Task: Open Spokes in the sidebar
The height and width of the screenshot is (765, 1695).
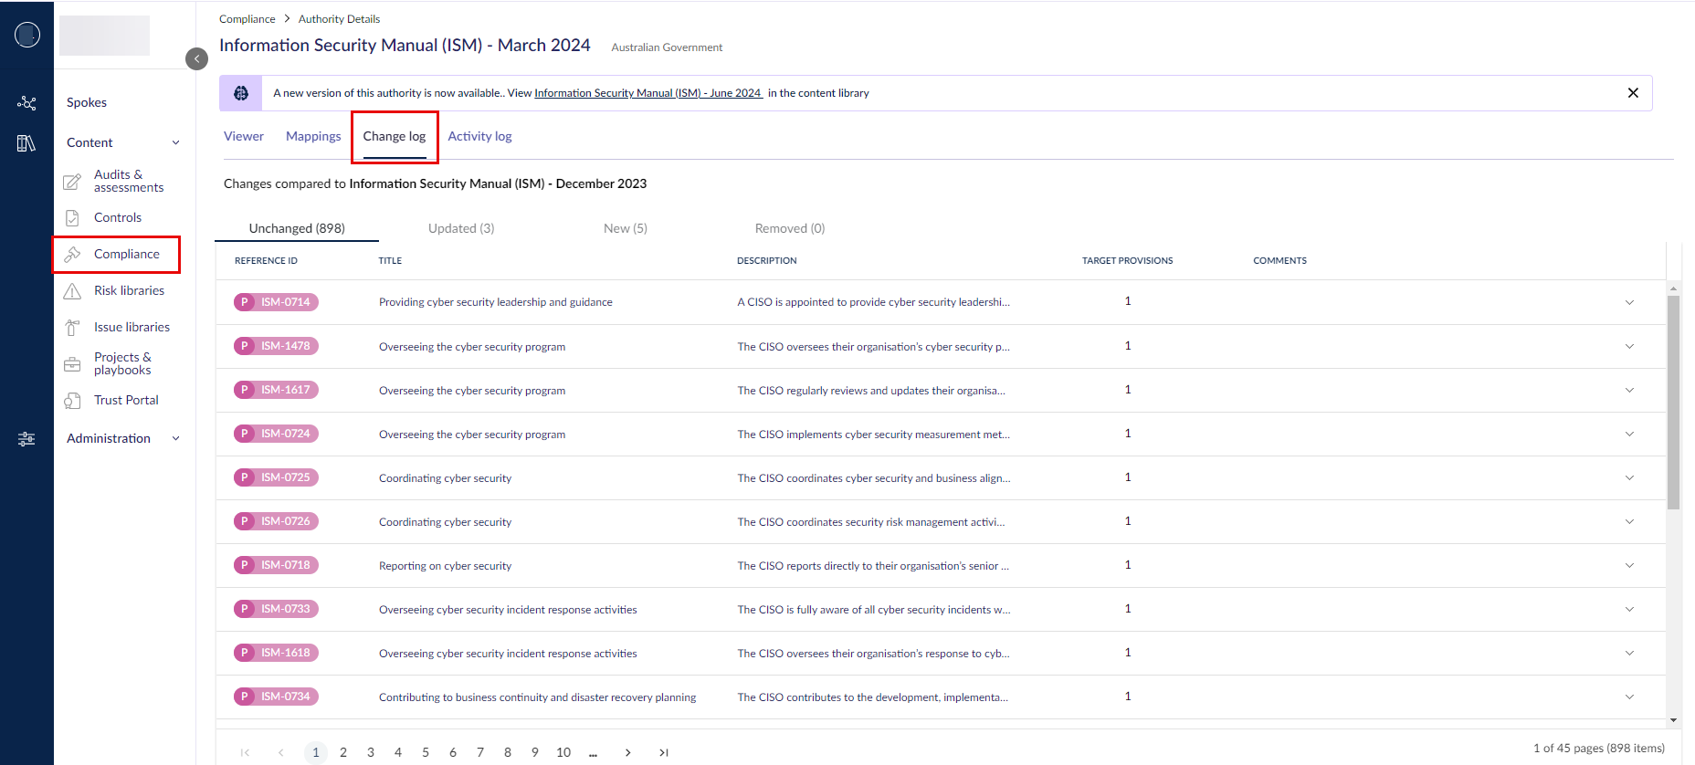Action: [87, 102]
